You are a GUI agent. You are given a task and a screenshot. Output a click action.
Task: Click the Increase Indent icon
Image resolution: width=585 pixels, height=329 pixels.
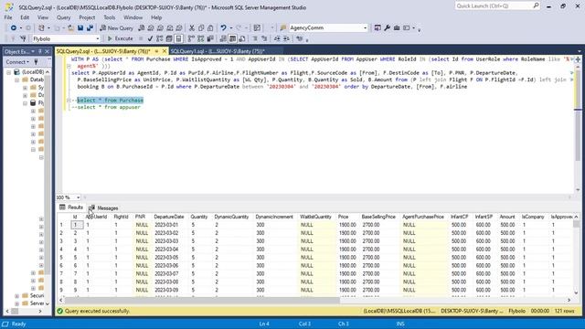(x=286, y=38)
